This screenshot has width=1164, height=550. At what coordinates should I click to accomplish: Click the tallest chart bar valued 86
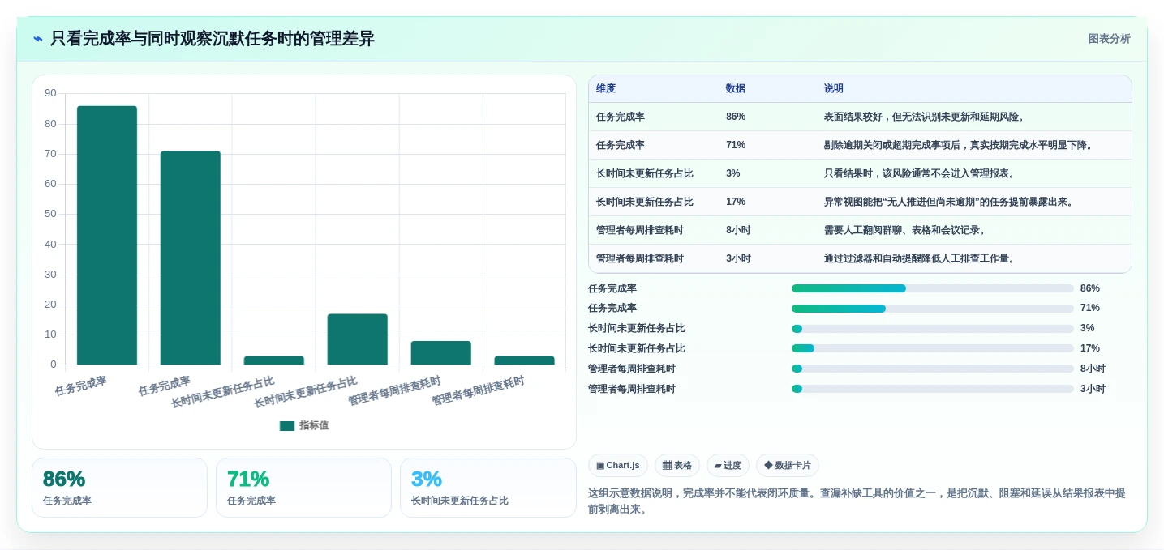(107, 235)
